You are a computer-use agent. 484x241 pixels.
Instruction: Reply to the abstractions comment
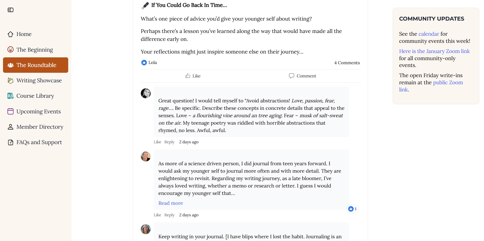click(x=169, y=142)
